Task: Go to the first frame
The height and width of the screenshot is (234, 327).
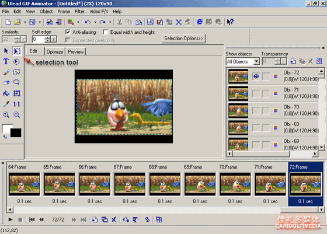Action: [32, 219]
